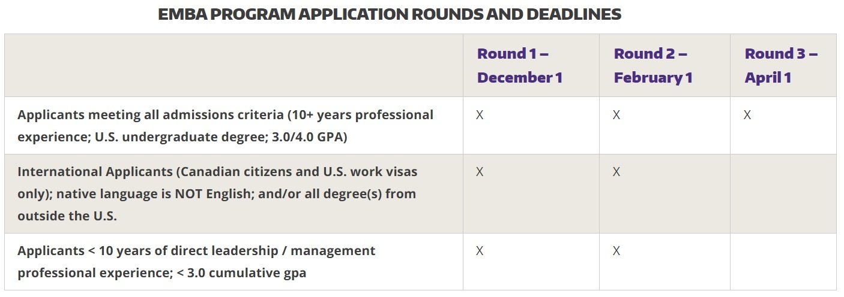844x297 pixels.
Task: Click the 'outside the U.S.' text line
Action: [67, 216]
